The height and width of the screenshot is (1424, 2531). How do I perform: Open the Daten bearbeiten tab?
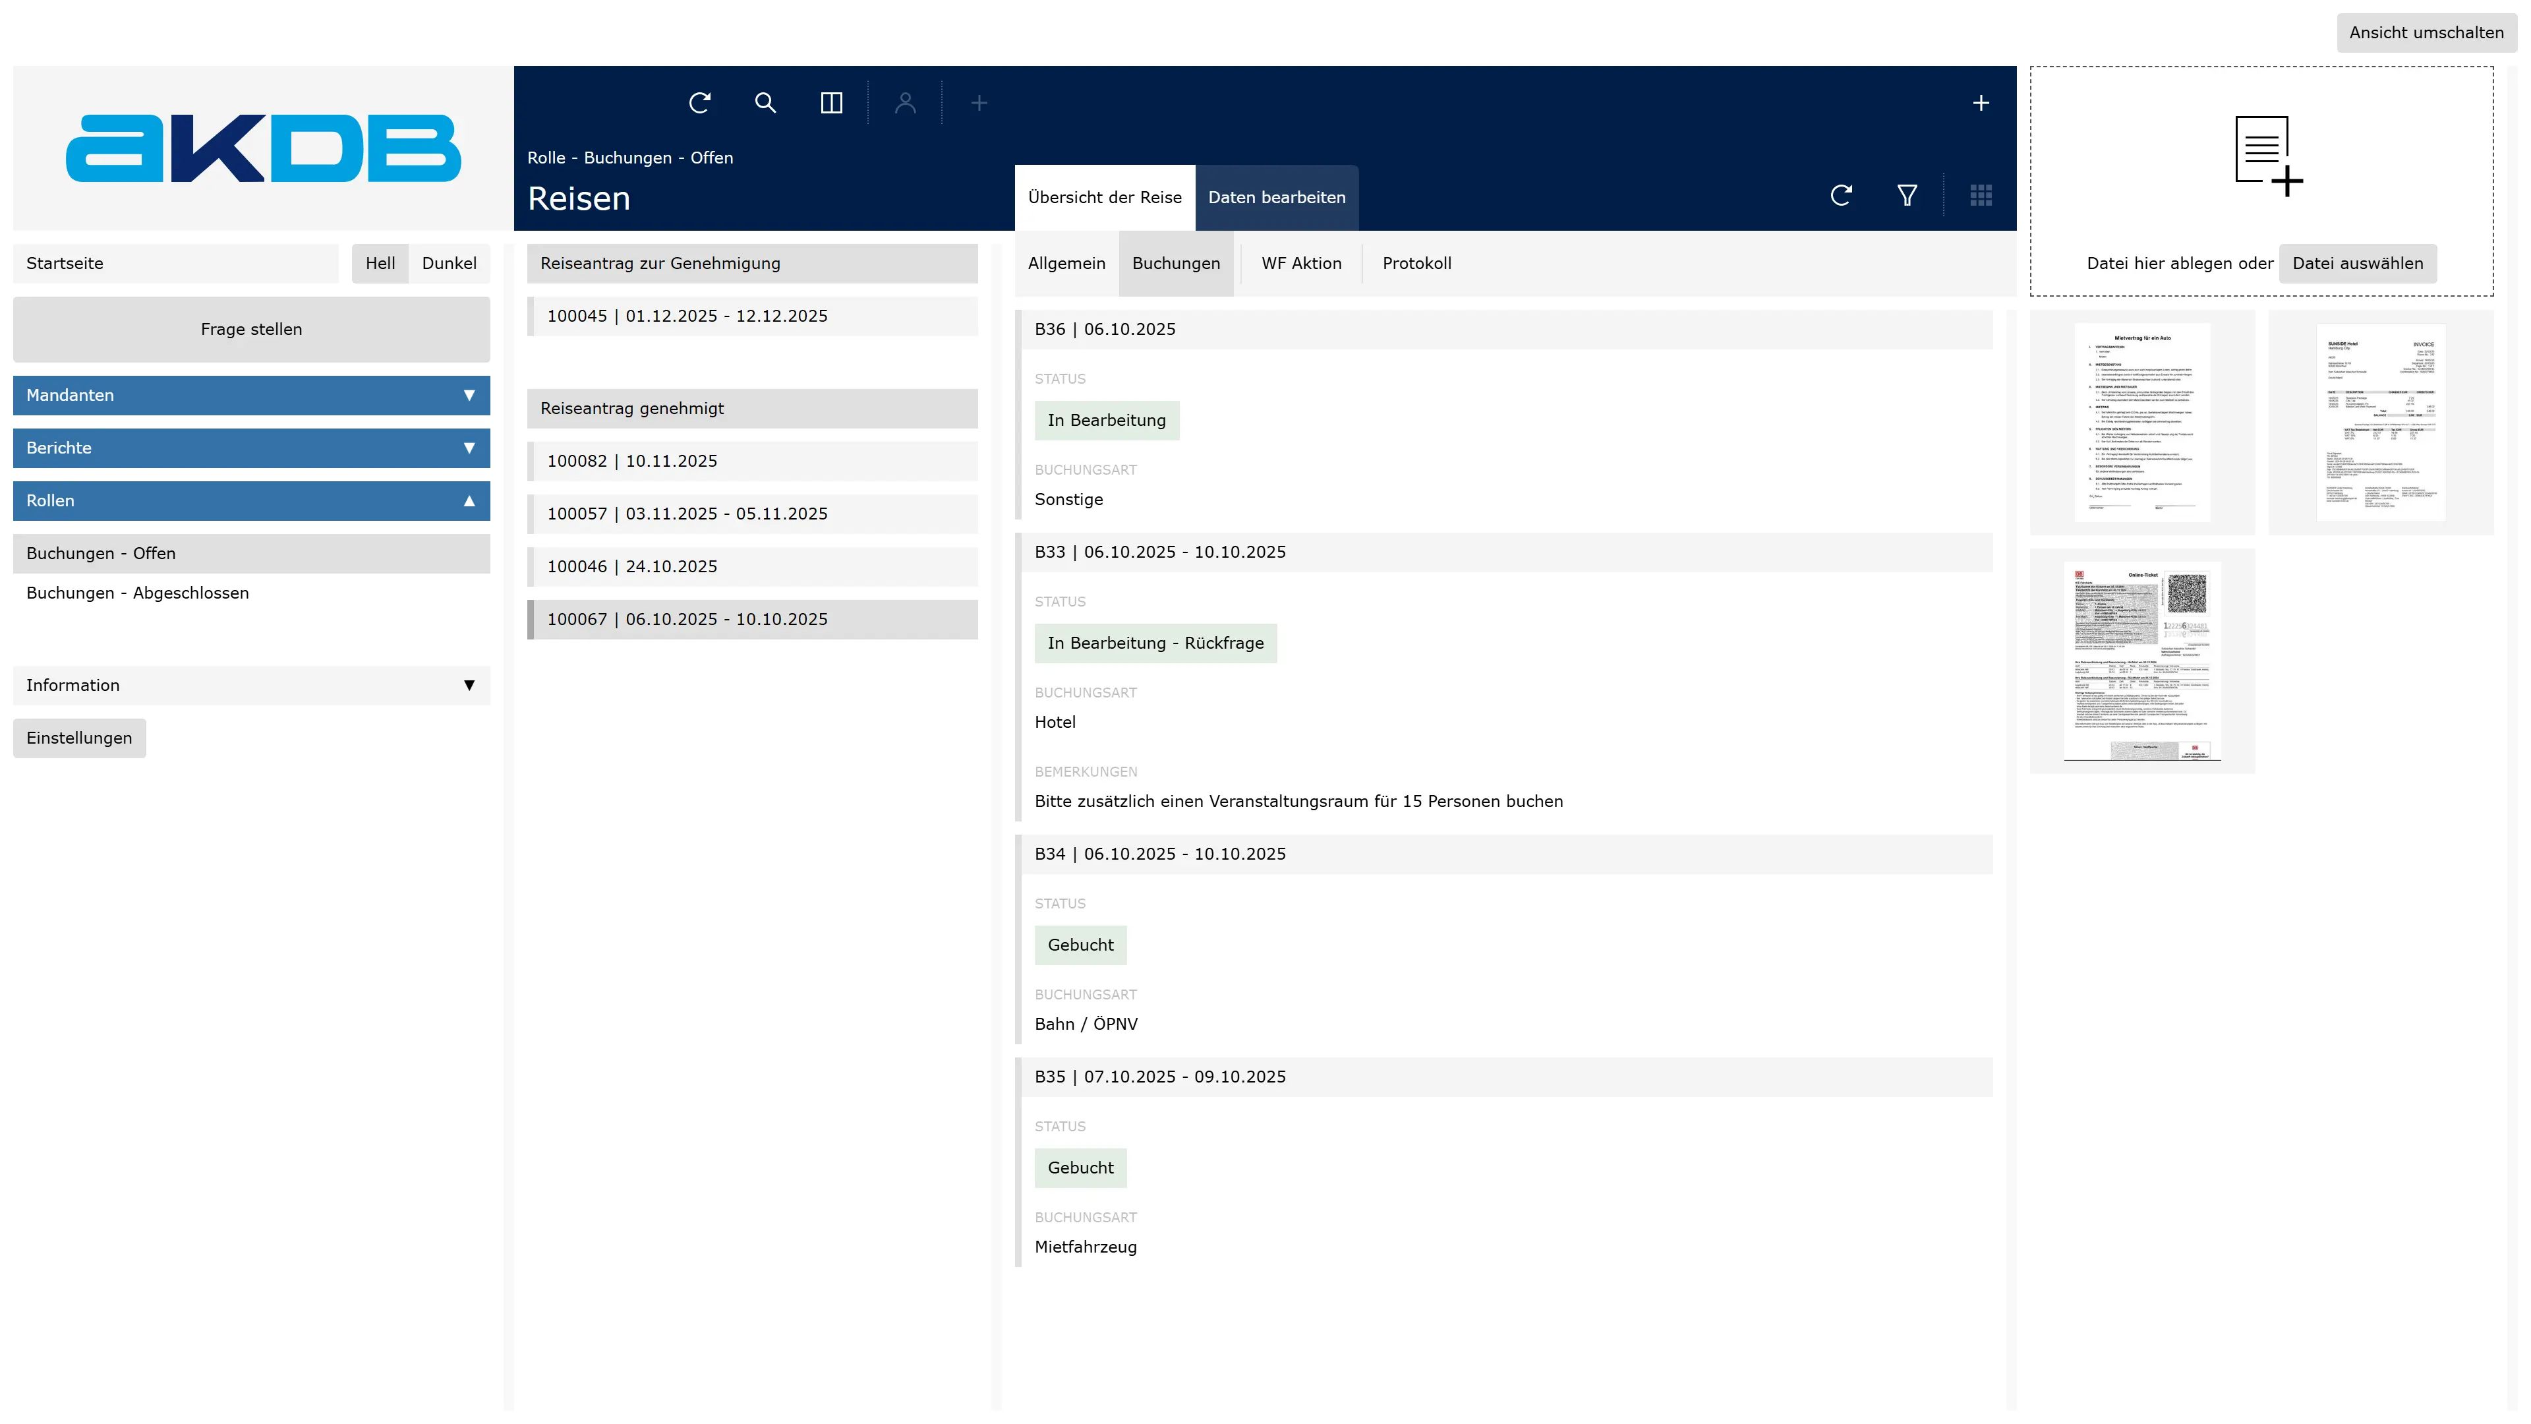click(1276, 198)
